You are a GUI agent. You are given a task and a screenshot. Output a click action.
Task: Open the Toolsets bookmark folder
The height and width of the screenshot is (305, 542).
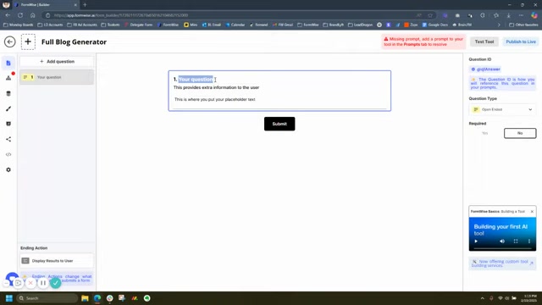point(110,25)
